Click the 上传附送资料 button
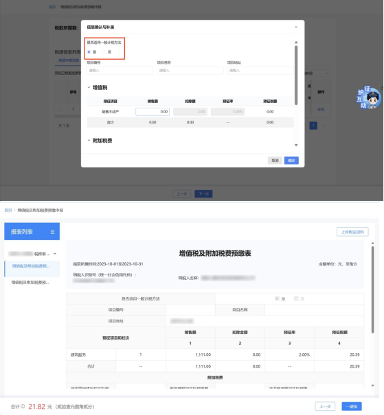Viewport: 384px width, 415px height. [x=352, y=232]
